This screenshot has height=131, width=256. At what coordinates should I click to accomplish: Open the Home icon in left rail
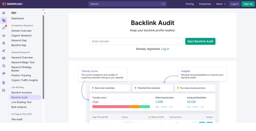[x=3, y=13]
